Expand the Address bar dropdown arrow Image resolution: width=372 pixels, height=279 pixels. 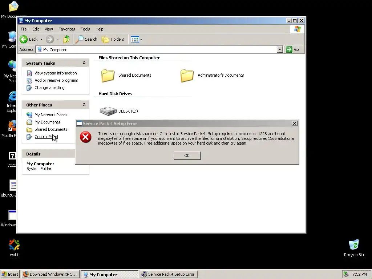click(x=280, y=49)
